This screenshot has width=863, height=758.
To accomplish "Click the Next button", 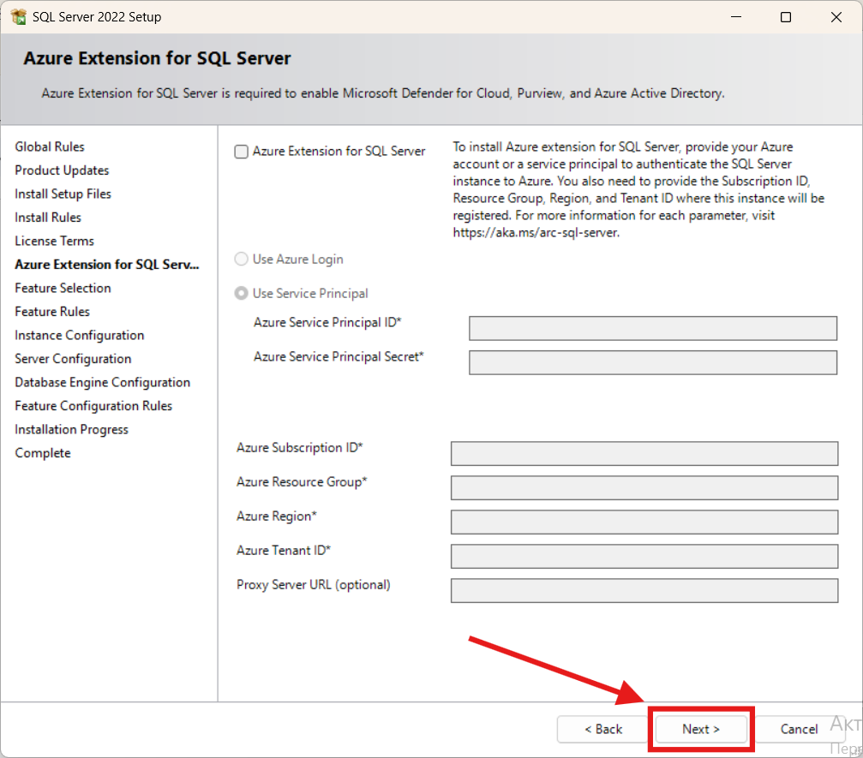I will 701,729.
